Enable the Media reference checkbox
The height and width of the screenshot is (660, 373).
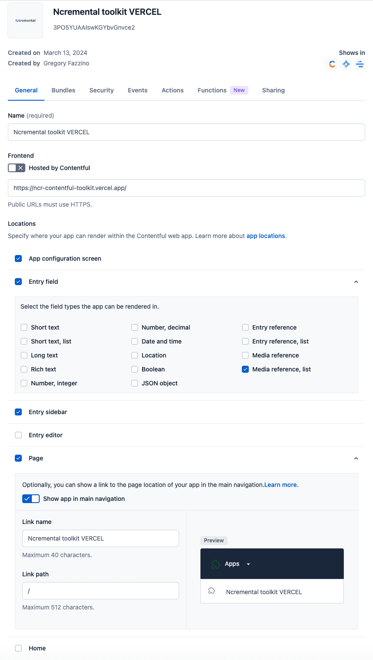point(245,355)
